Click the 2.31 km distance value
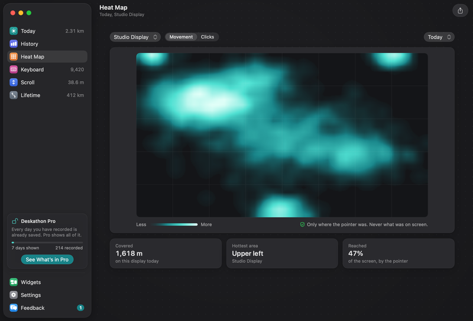Image resolution: width=473 pixels, height=321 pixels. pyautogui.click(x=74, y=31)
